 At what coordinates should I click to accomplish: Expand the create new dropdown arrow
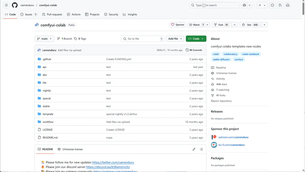pyautogui.click(x=265, y=5)
